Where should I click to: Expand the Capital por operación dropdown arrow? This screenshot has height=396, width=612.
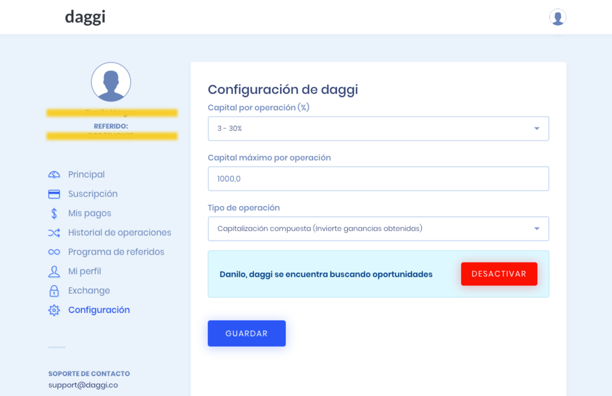click(x=537, y=128)
